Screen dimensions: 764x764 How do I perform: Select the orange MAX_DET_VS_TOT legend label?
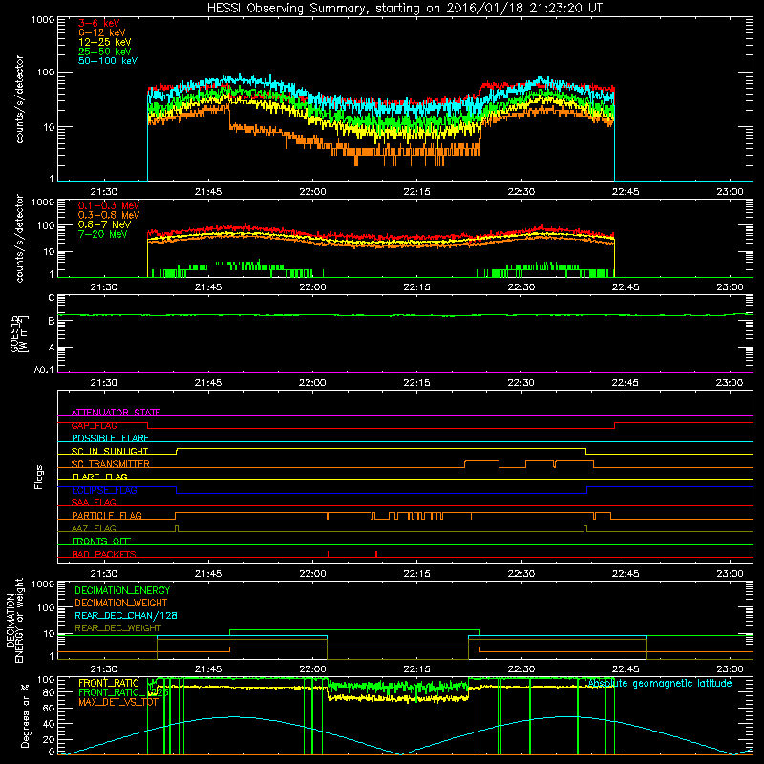(118, 702)
